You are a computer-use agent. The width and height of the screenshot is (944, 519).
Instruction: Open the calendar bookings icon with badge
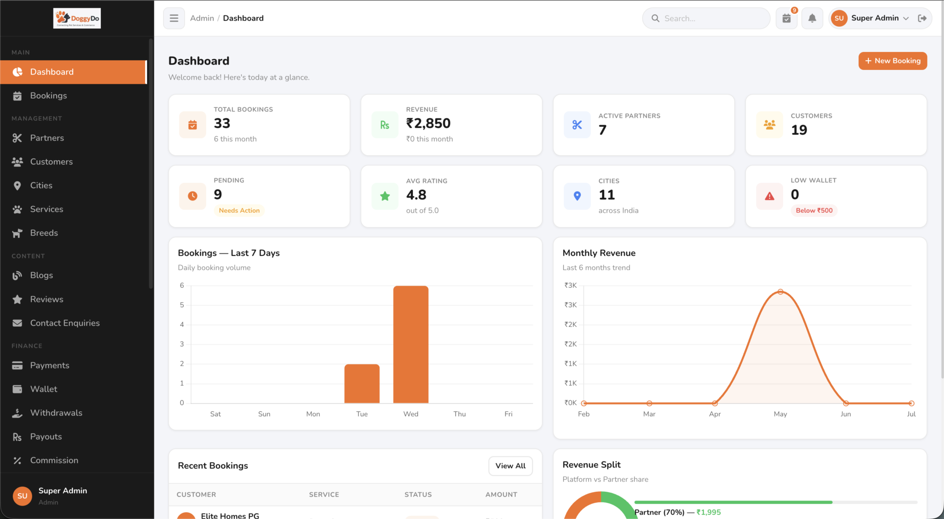coord(787,18)
